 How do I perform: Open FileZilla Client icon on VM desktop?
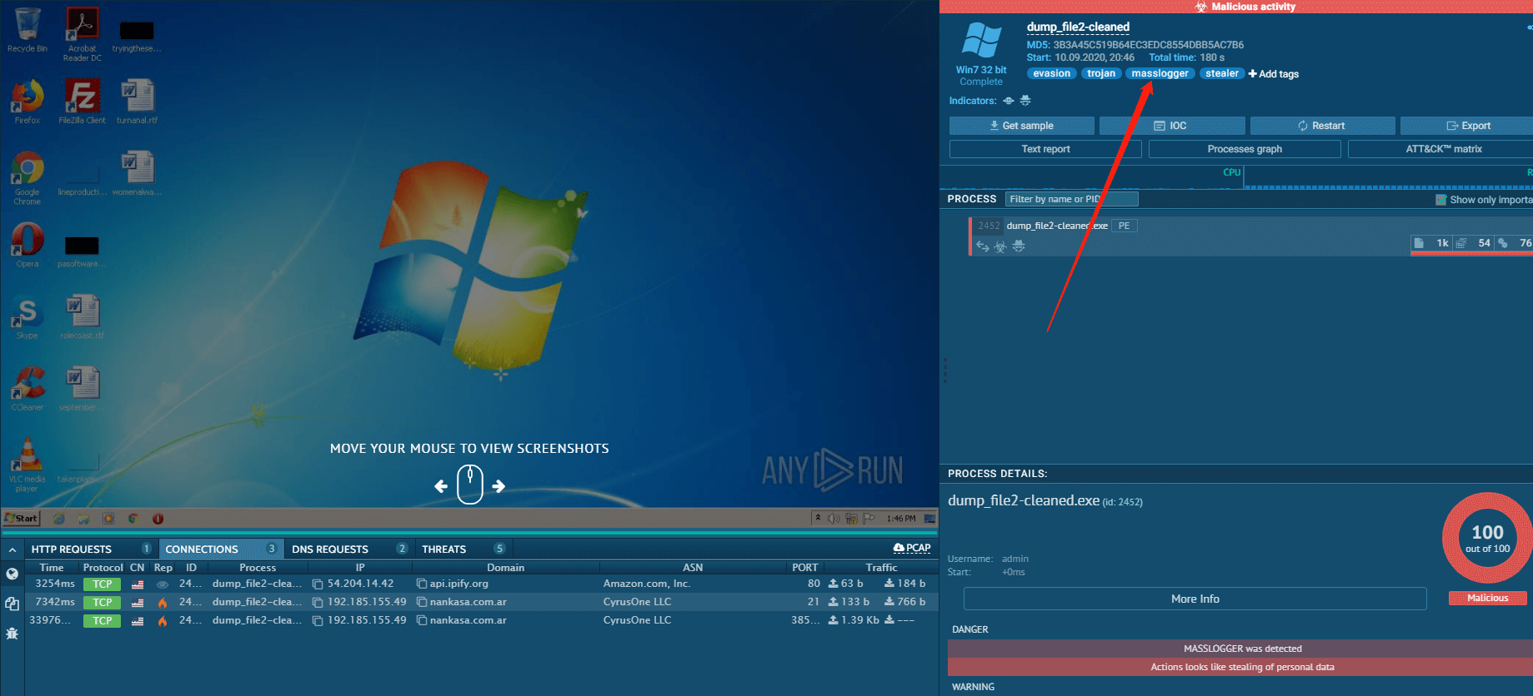[x=83, y=102]
